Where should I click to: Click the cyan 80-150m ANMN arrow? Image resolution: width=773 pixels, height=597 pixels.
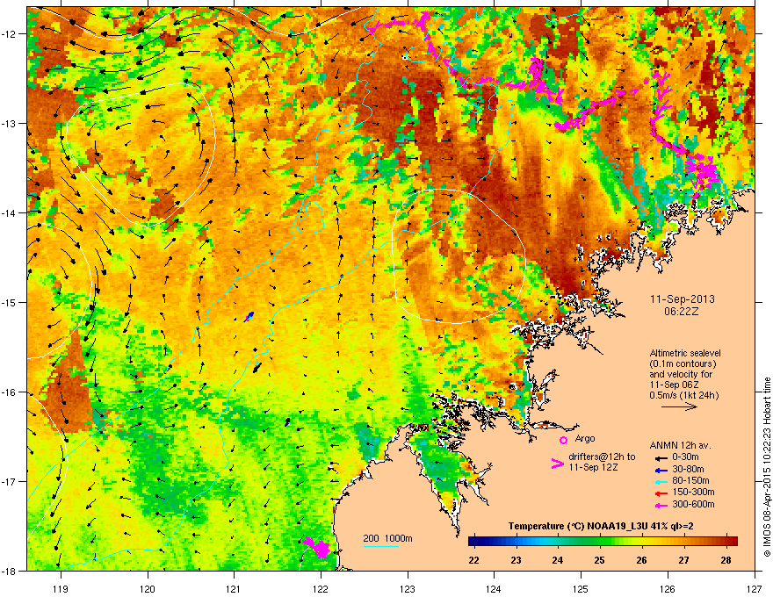point(660,482)
